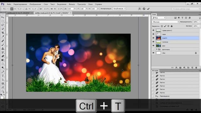Cancel the transform in options bar
The height and width of the screenshot is (113, 201).
pyautogui.click(x=144, y=9)
